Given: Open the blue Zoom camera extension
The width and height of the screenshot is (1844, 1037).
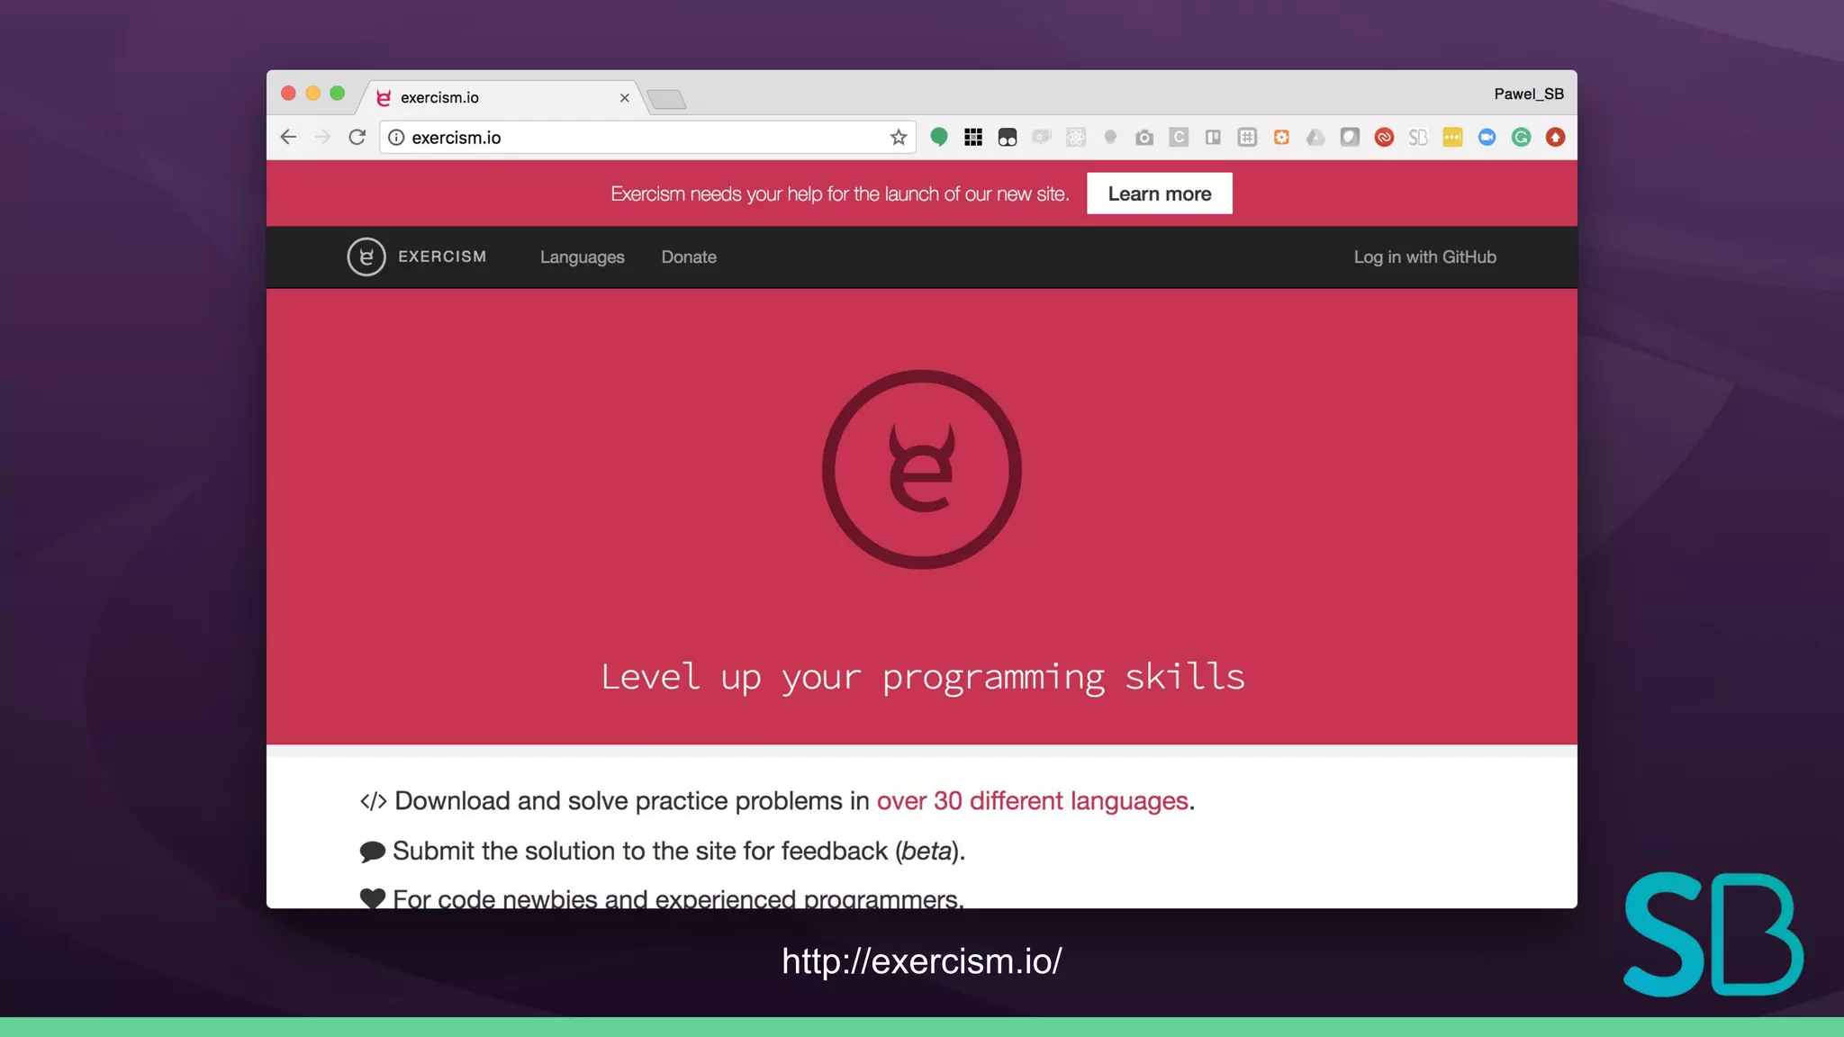Looking at the screenshot, I should (x=1487, y=138).
